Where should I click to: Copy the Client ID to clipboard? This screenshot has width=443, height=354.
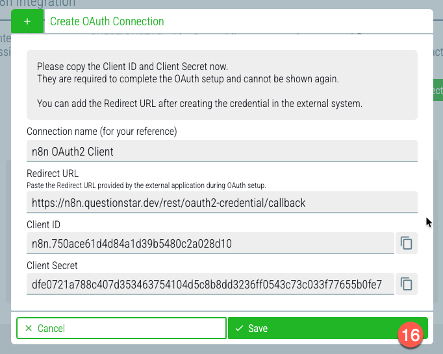(x=406, y=243)
